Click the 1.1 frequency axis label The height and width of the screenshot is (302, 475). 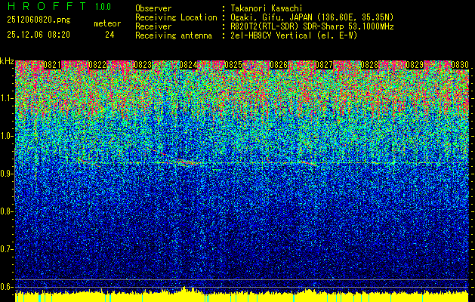click(6, 98)
